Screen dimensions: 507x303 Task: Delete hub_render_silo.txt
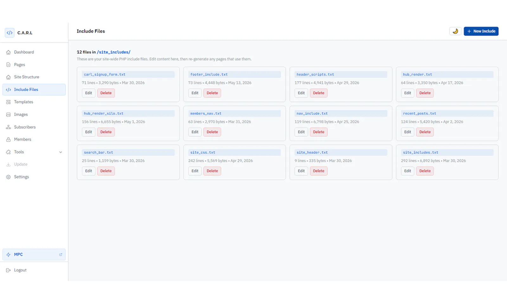point(106,132)
